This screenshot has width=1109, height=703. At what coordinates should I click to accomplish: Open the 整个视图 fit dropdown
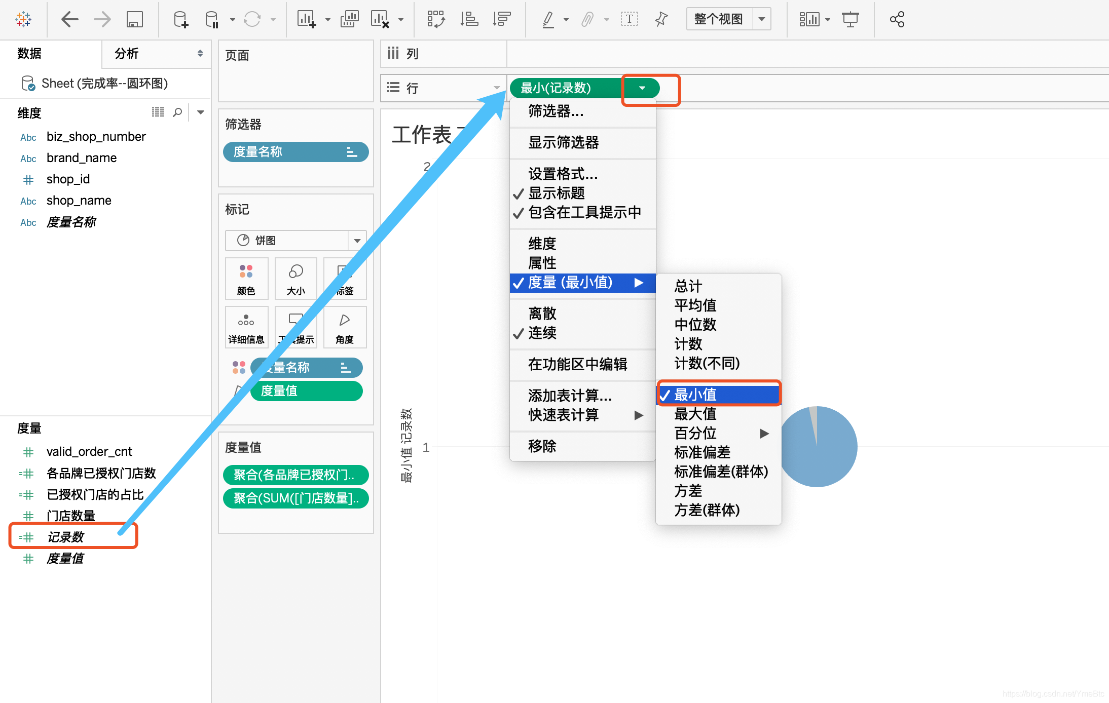tap(761, 19)
